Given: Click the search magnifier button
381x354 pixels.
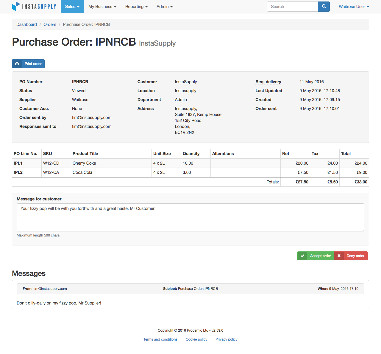Looking at the screenshot, I should pos(324,7).
